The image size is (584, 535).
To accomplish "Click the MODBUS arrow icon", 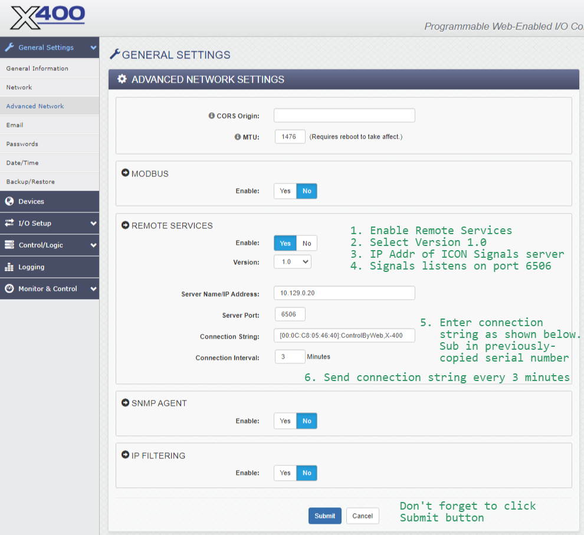I will [125, 173].
